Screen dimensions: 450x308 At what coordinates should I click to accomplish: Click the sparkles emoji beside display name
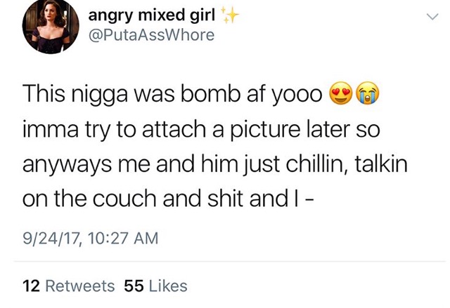[230, 15]
